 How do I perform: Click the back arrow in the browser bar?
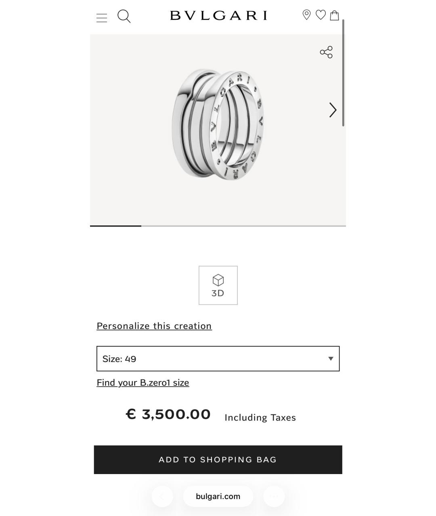pos(162,496)
